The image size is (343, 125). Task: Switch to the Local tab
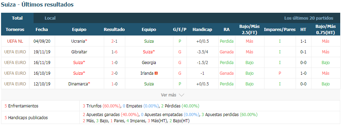[x=50, y=18]
